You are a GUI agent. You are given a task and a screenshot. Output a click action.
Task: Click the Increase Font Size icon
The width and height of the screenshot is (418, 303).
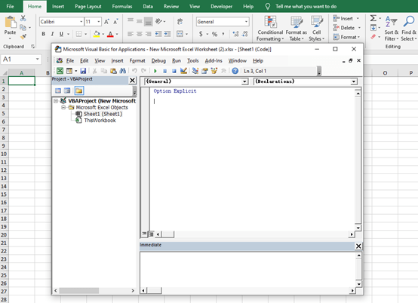[106, 22]
